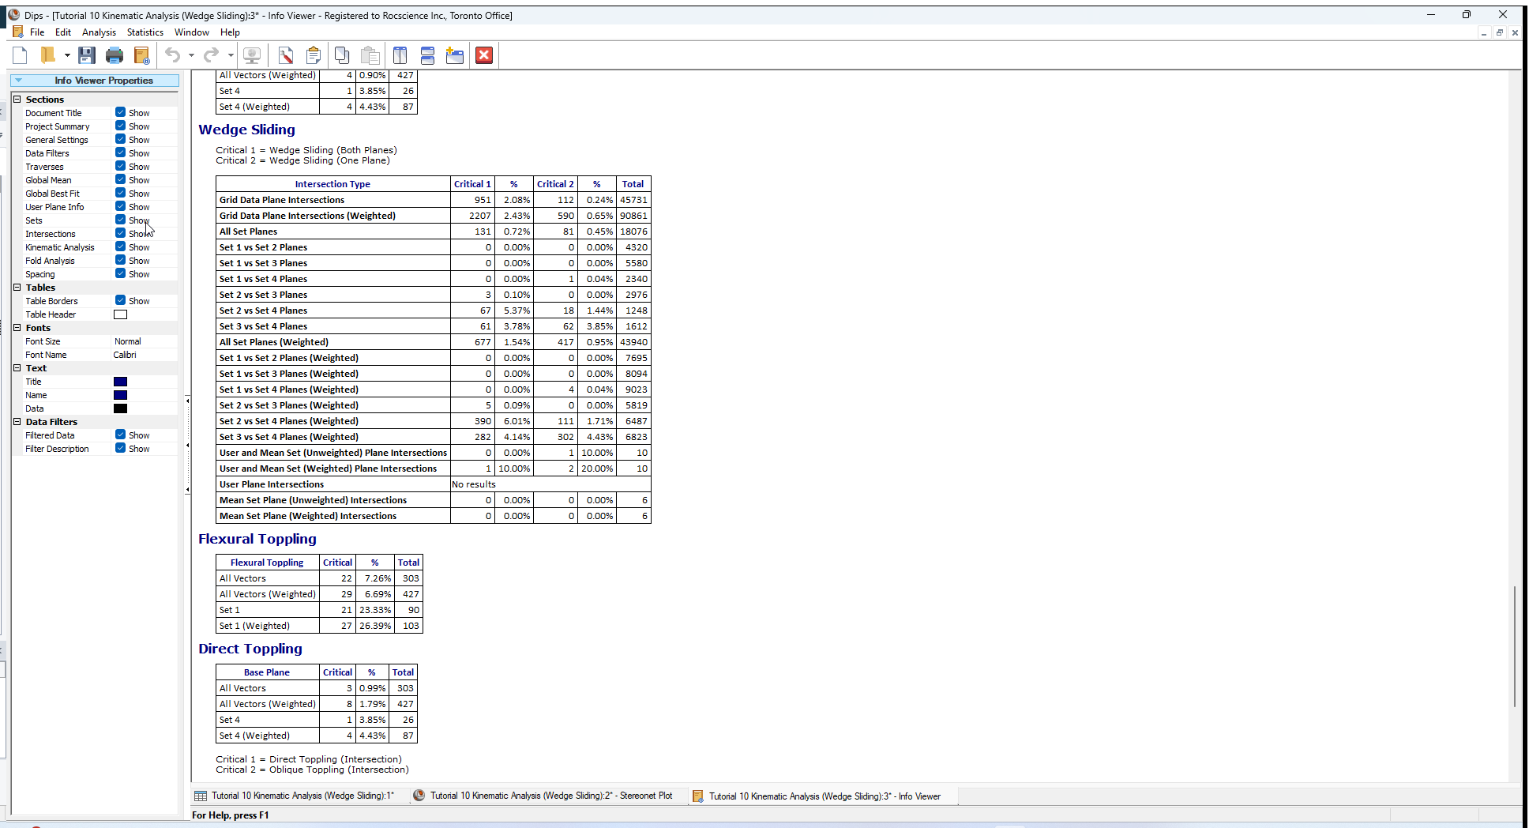This screenshot has height=828, width=1529.
Task: Toggle the Table Borders Show checkbox
Action: (122, 300)
